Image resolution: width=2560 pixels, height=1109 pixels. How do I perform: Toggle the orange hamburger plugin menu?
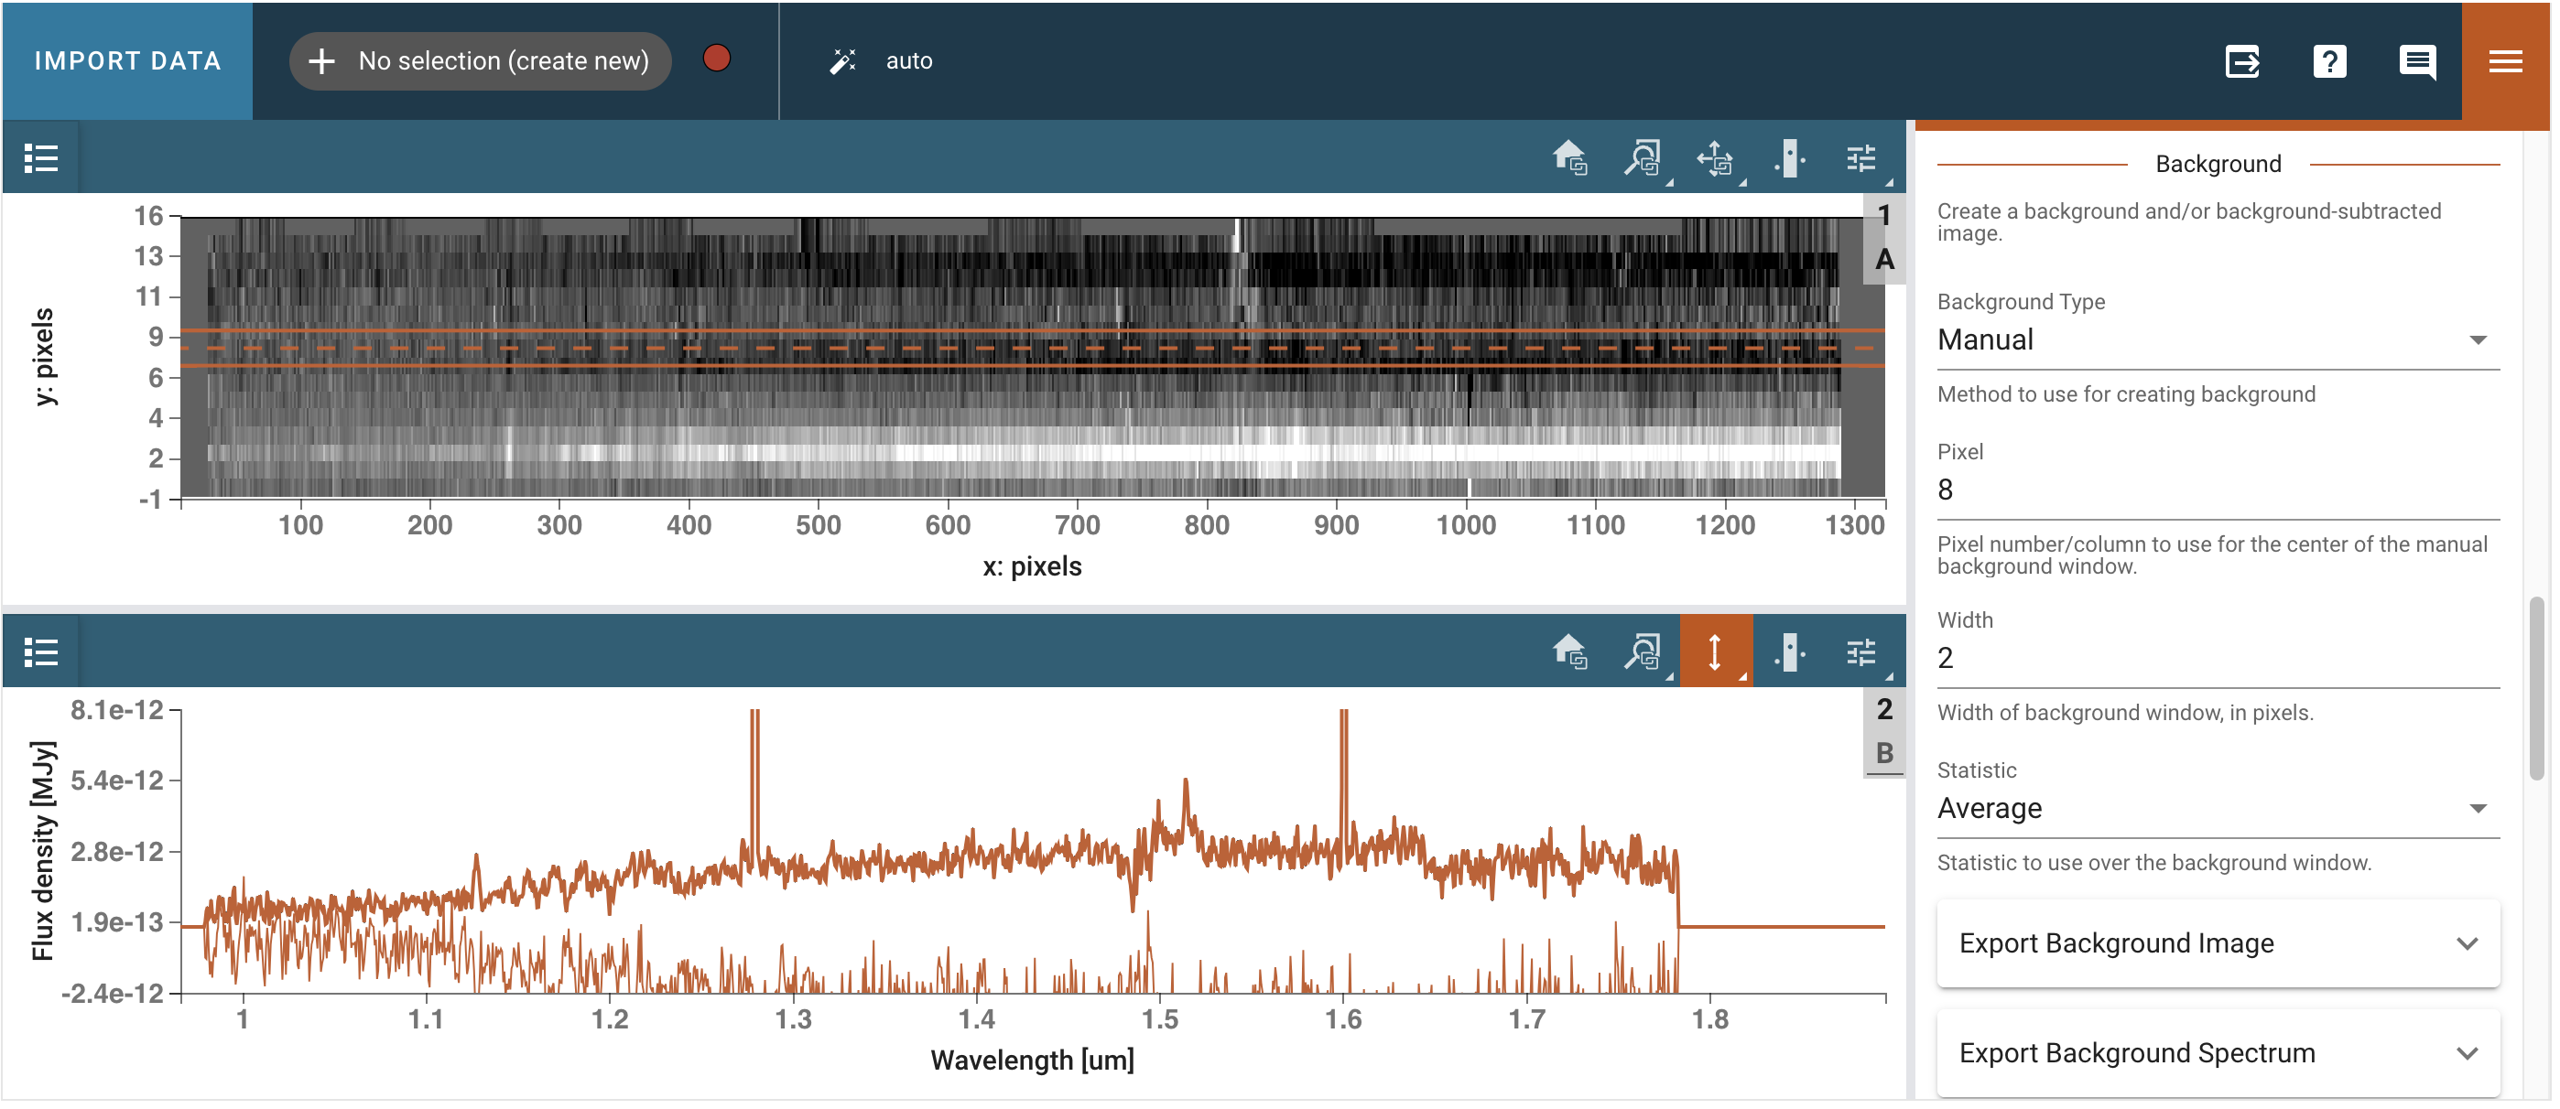click(x=2504, y=61)
